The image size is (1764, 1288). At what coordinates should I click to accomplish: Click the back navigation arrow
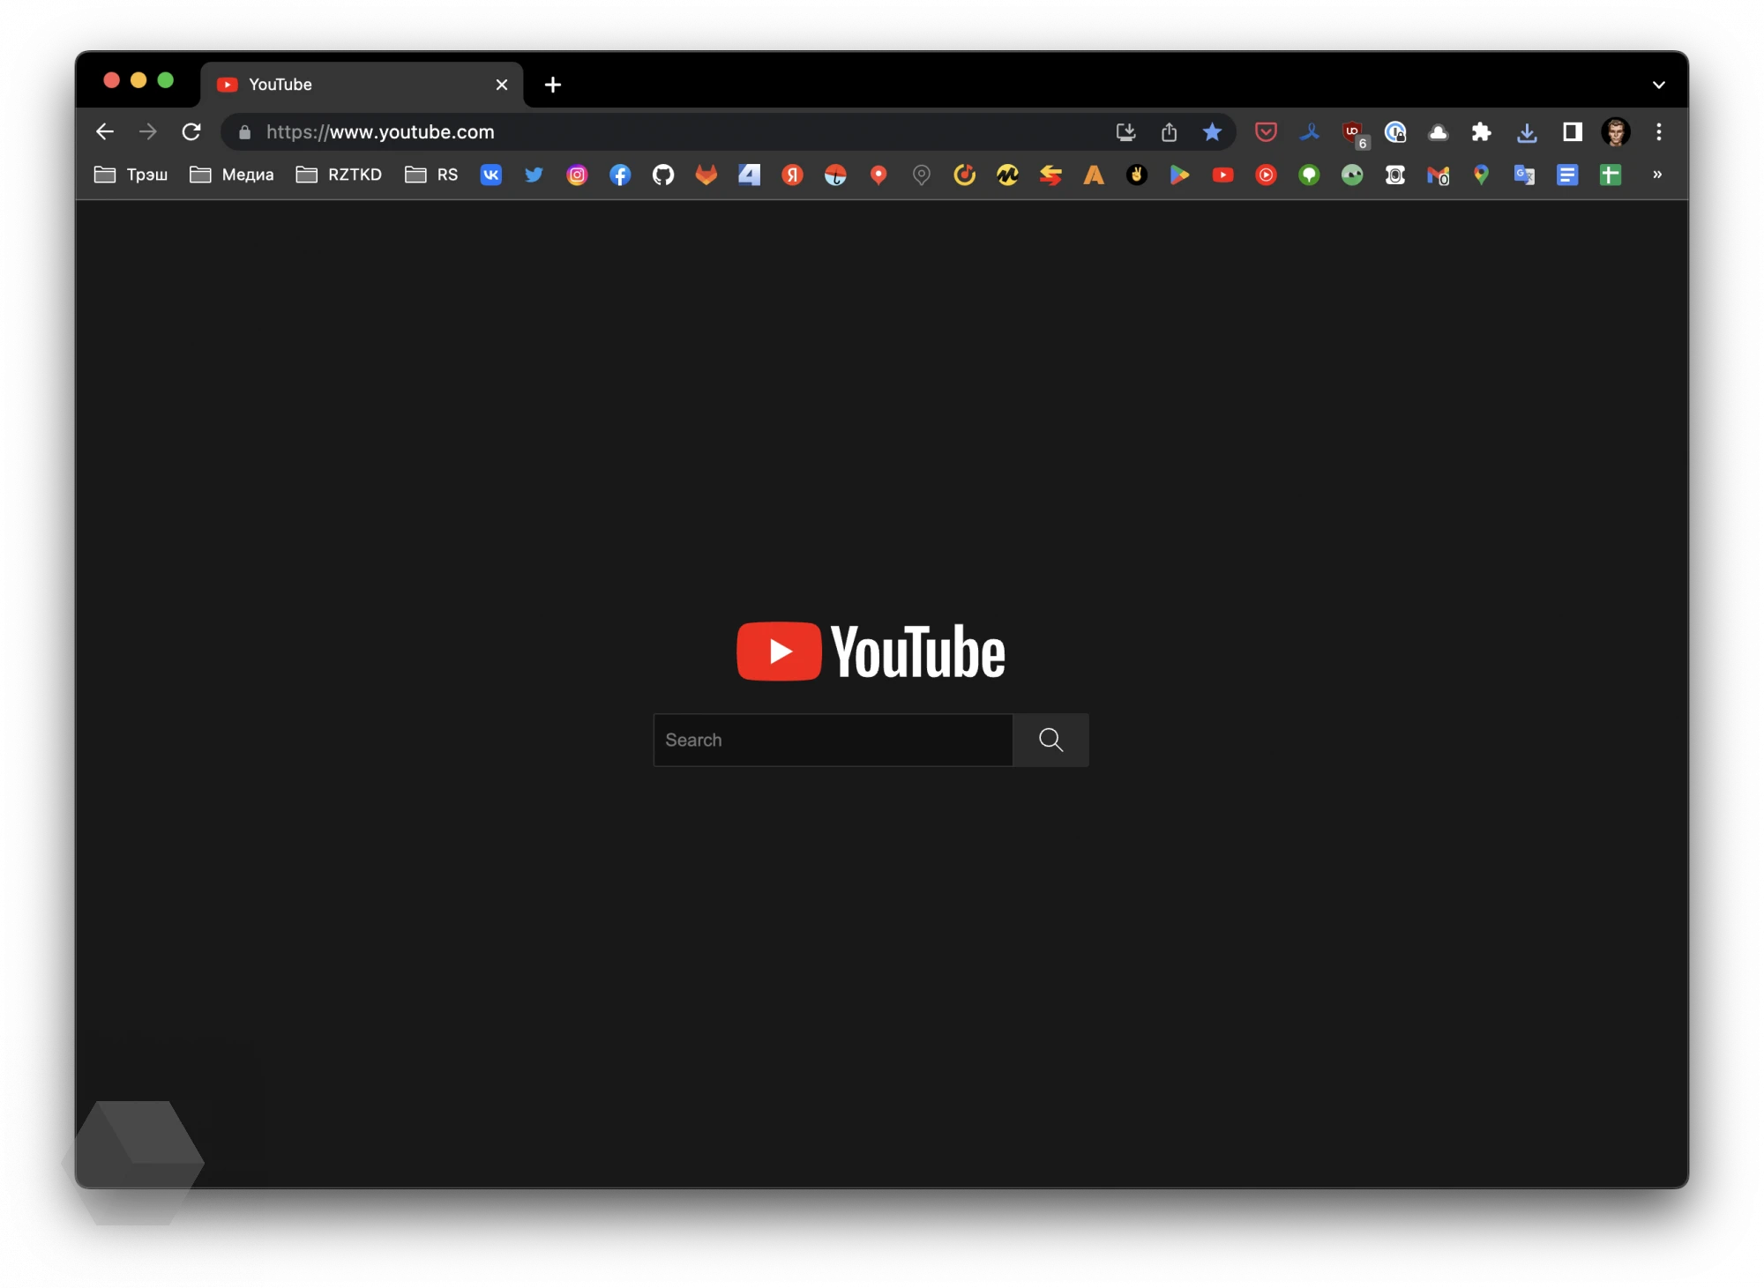[105, 132]
